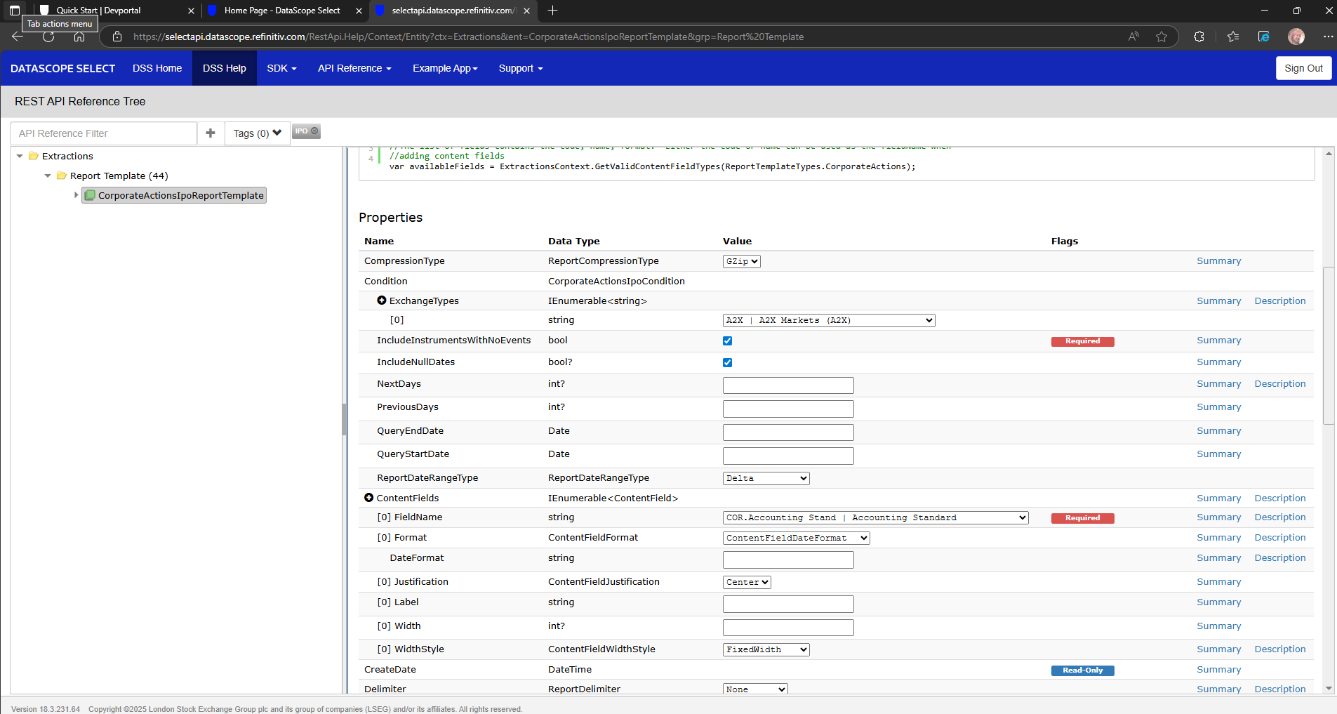Collapse the Report Template tree node
This screenshot has height=714, width=1337.
click(x=48, y=176)
